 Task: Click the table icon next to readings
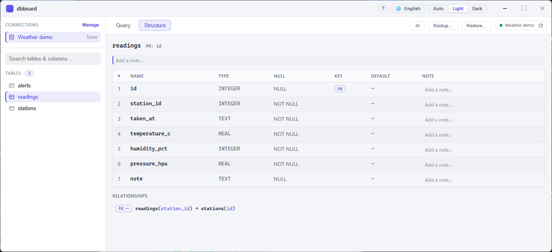click(12, 97)
